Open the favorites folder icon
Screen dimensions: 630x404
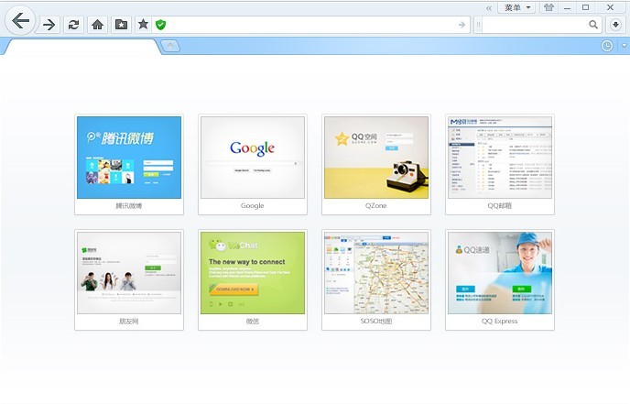pos(121,25)
